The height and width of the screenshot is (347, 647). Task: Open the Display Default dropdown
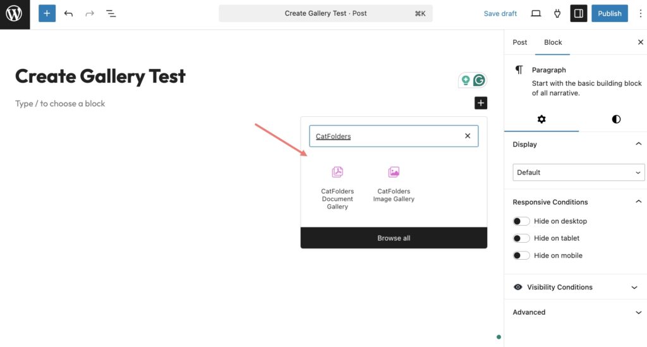tap(579, 173)
